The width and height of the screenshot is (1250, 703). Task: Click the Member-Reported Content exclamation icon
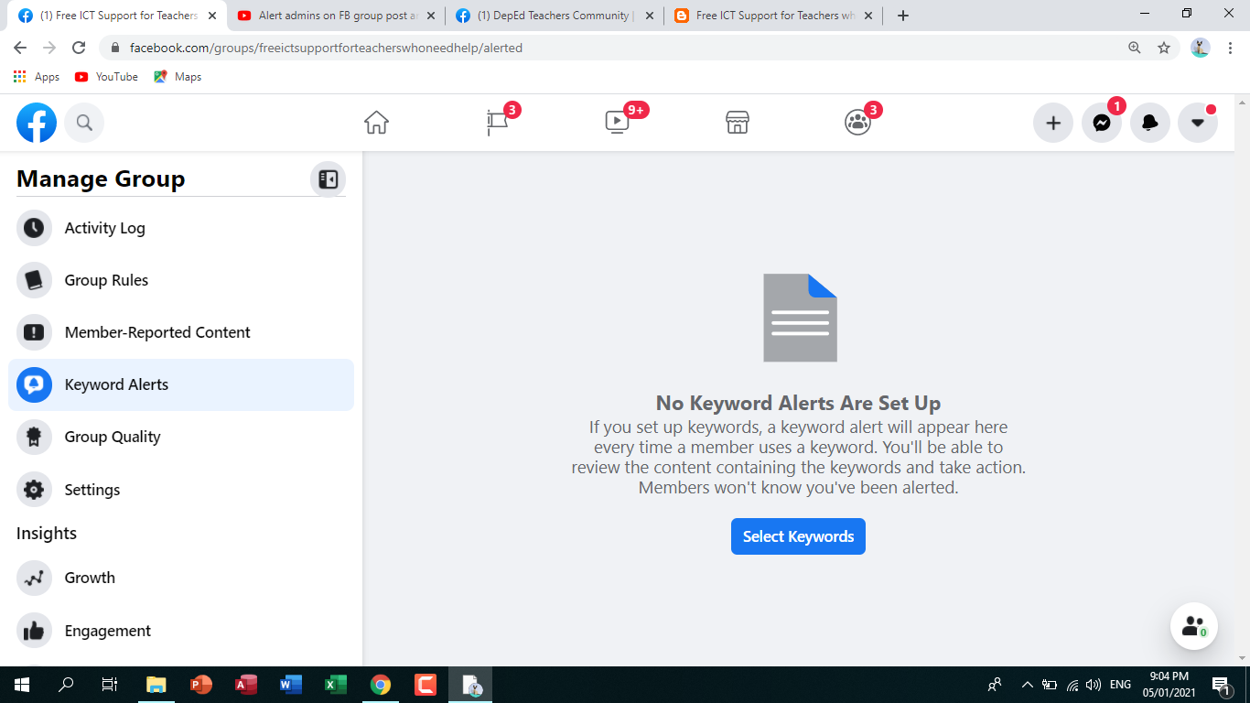tap(34, 332)
